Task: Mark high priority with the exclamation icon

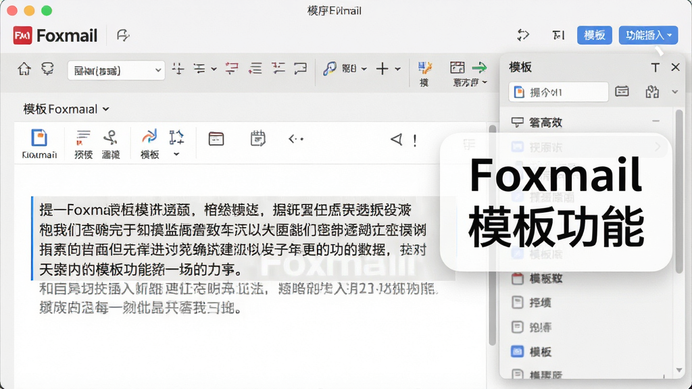Action: 415,140
